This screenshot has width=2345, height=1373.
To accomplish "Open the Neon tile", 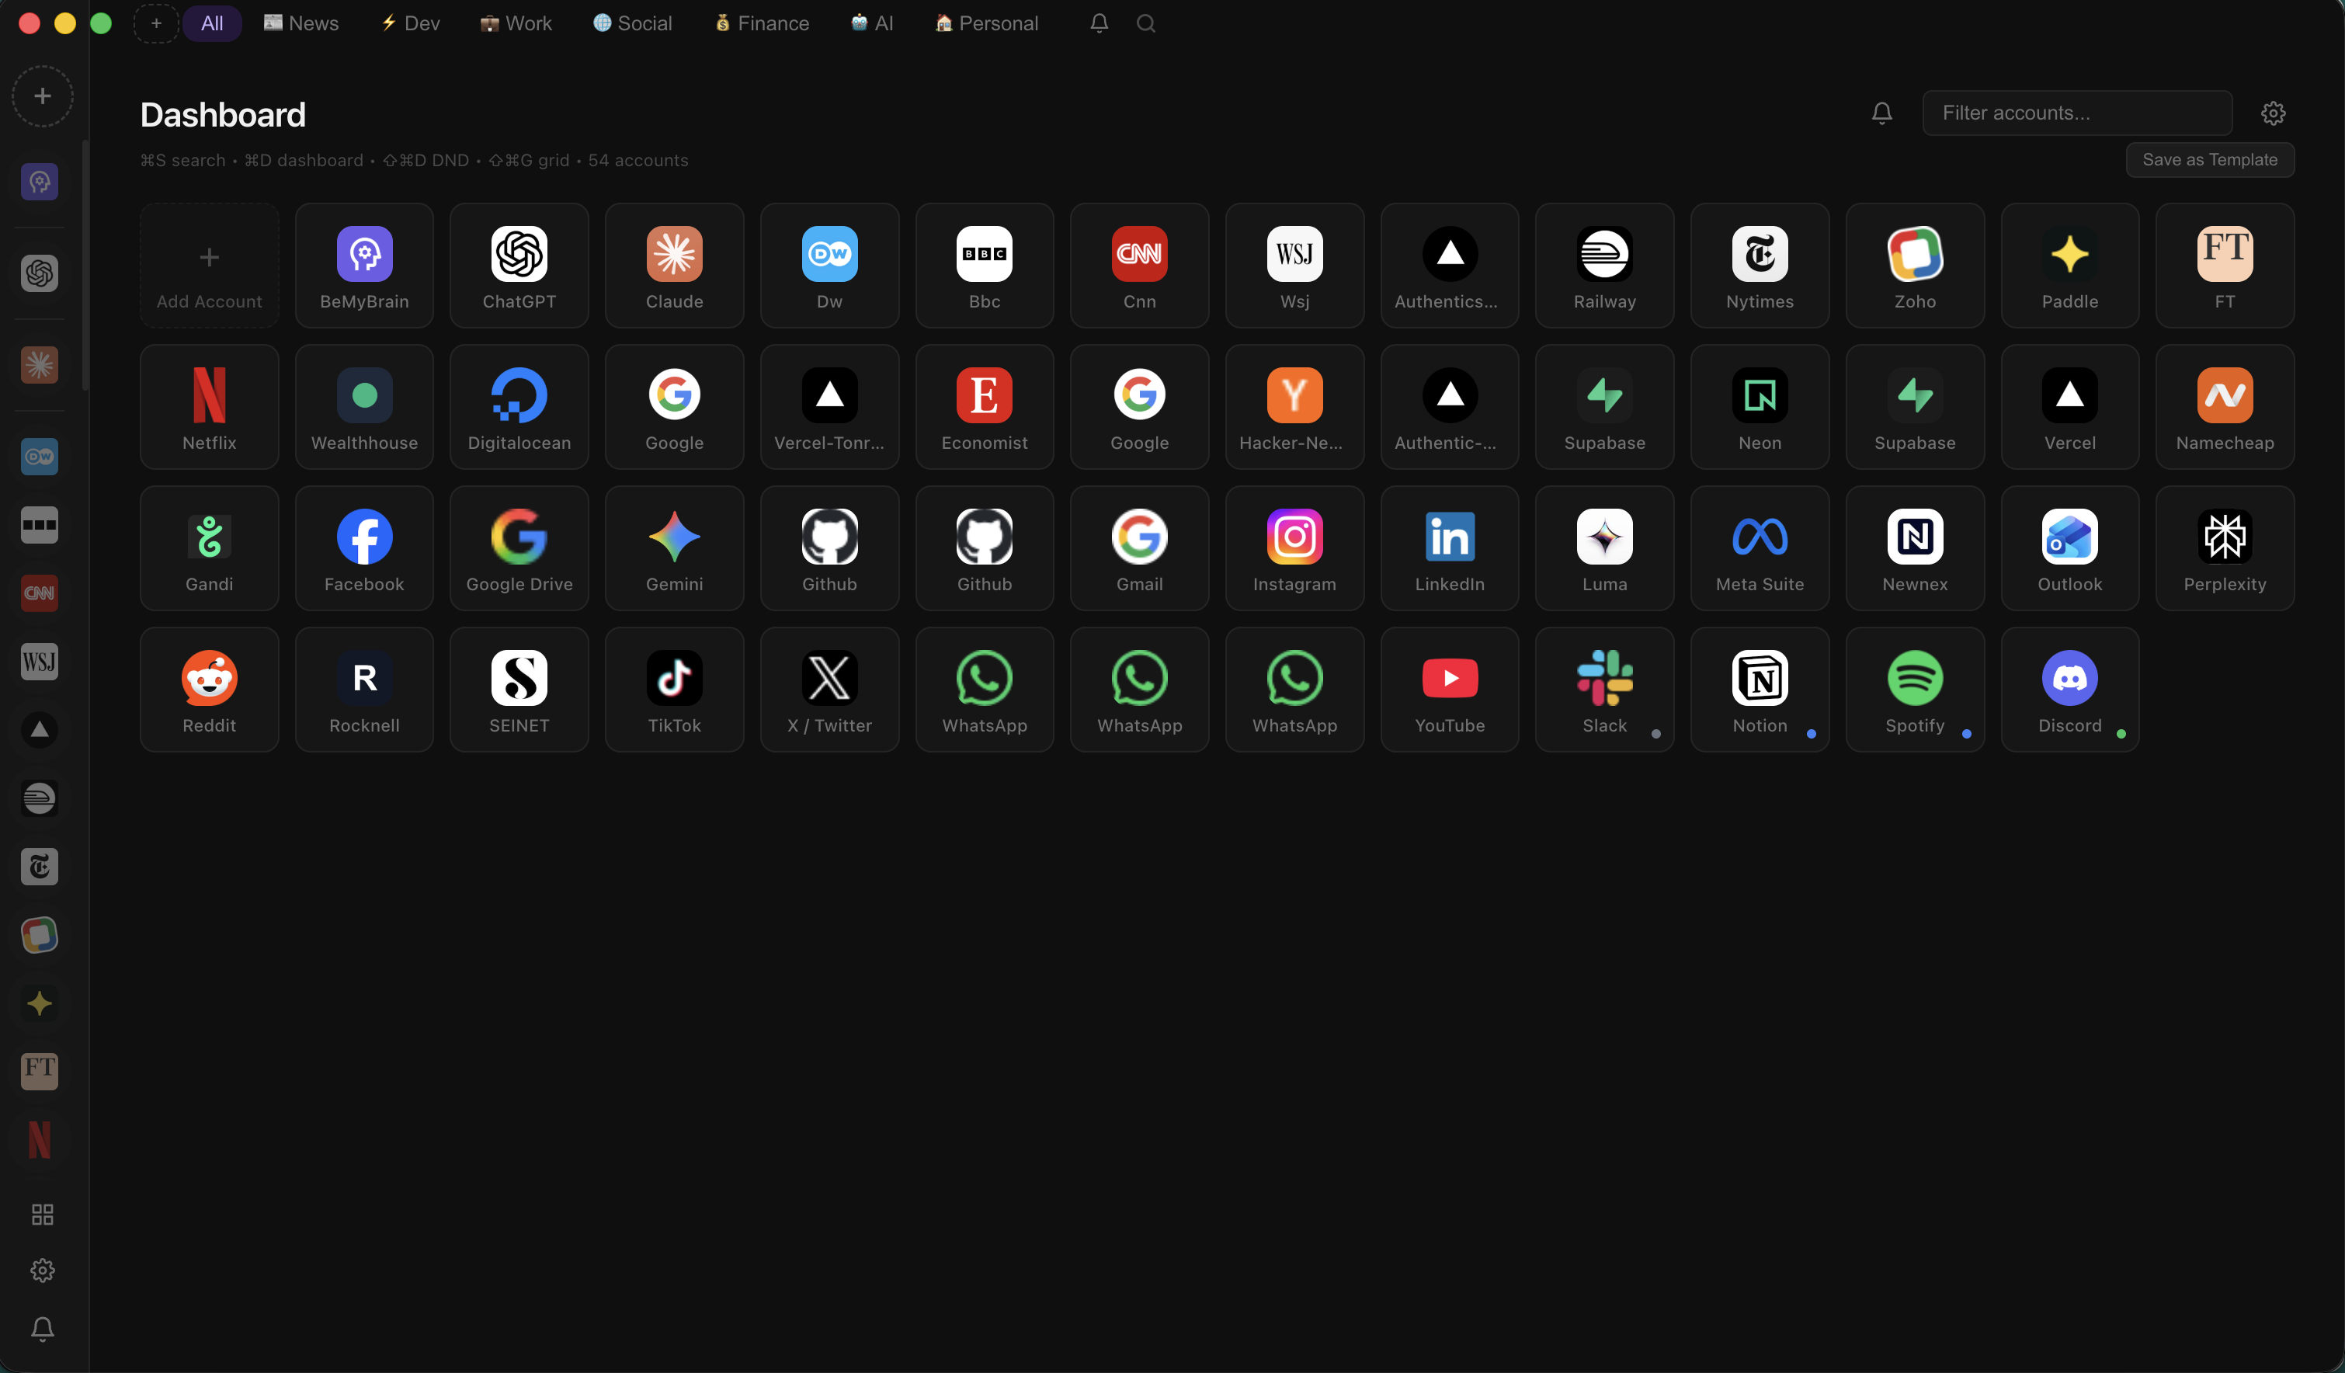I will (x=1760, y=407).
